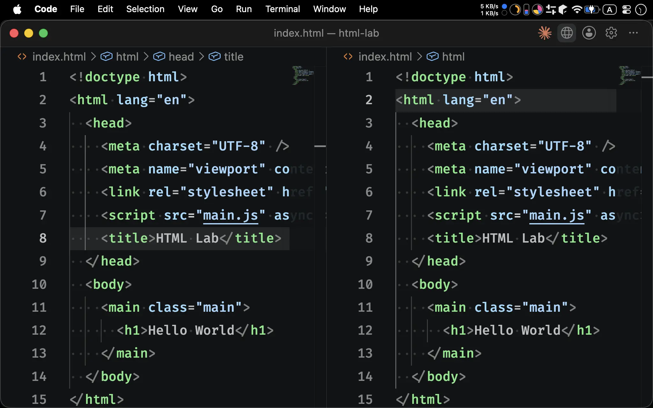Open the Wi-Fi status menu
The image size is (653, 408).
[577, 10]
